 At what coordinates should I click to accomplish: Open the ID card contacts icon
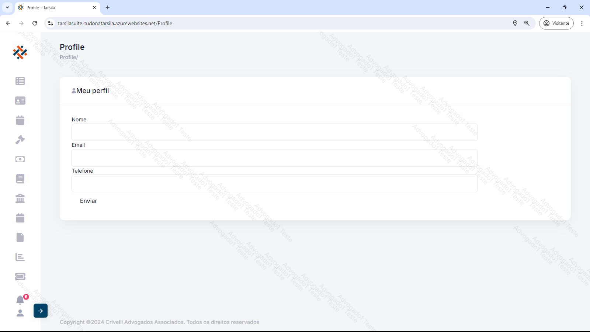[x=20, y=101]
